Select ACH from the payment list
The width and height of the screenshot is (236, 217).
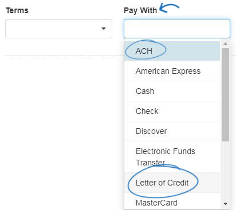(172, 51)
